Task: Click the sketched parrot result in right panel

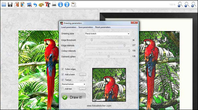Action: (x=159, y=70)
